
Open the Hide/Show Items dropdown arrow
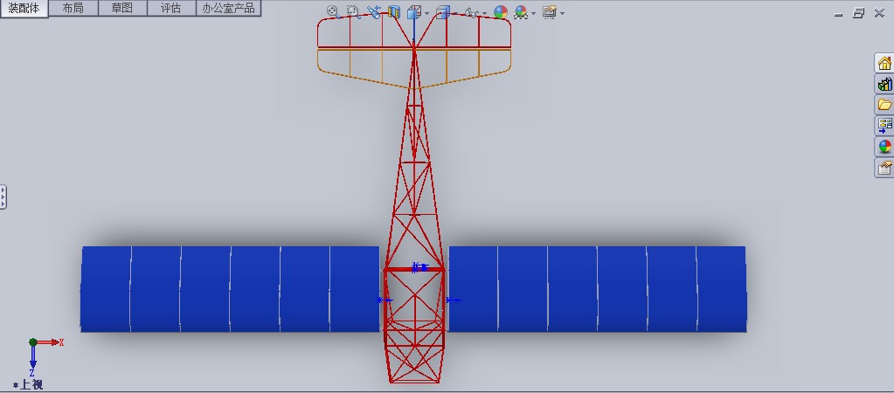pos(485,13)
